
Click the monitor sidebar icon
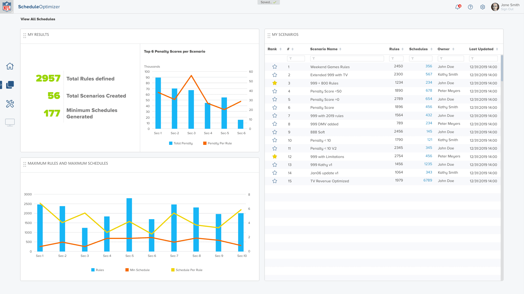click(x=10, y=122)
